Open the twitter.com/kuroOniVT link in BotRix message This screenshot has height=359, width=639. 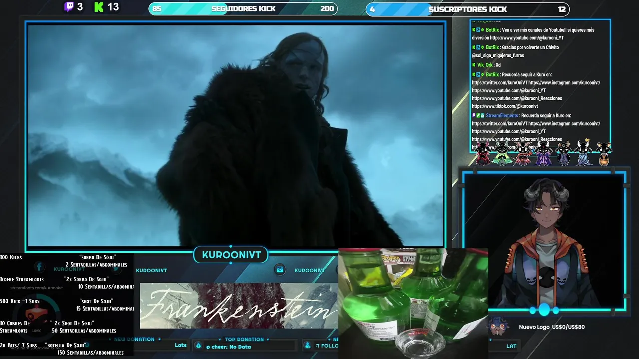499,83
